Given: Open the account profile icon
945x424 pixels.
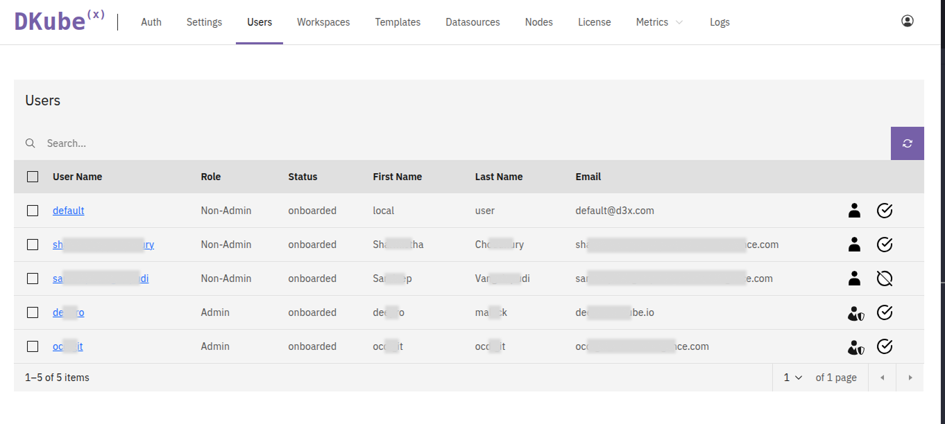Looking at the screenshot, I should 907,21.
